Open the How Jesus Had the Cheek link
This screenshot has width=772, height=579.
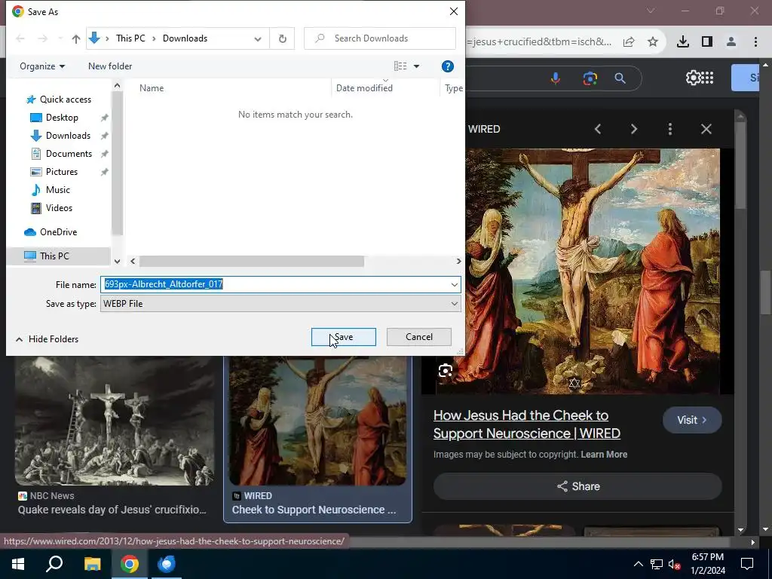click(526, 424)
